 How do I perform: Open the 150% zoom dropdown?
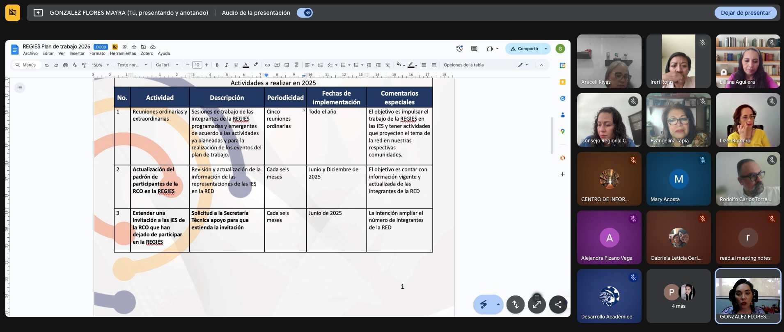tap(101, 65)
